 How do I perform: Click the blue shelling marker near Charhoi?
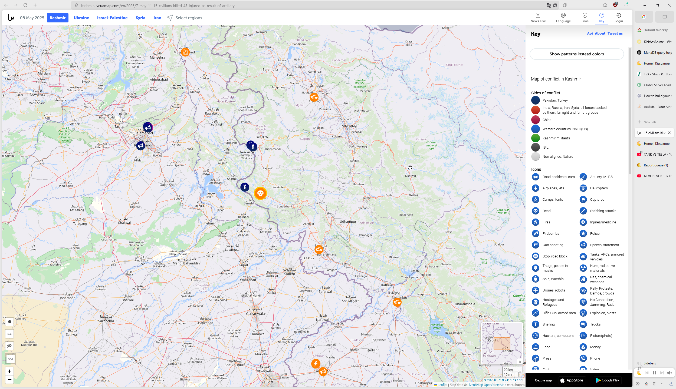(x=245, y=187)
